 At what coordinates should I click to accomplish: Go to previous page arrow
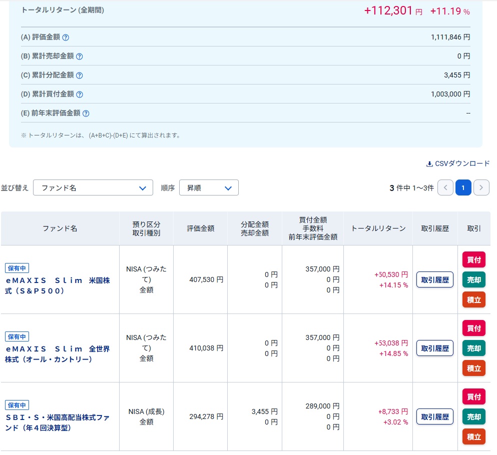pos(445,187)
